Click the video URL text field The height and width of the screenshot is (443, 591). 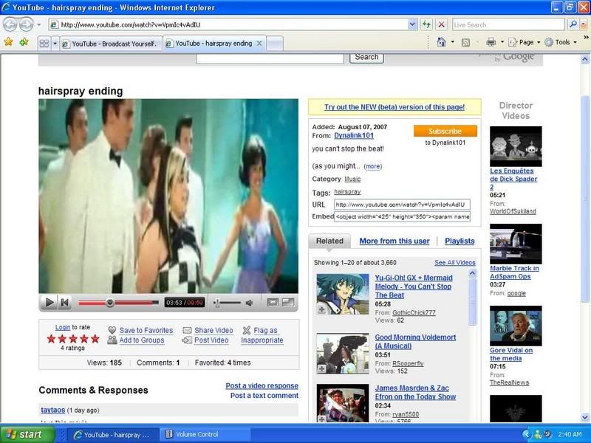pos(402,205)
